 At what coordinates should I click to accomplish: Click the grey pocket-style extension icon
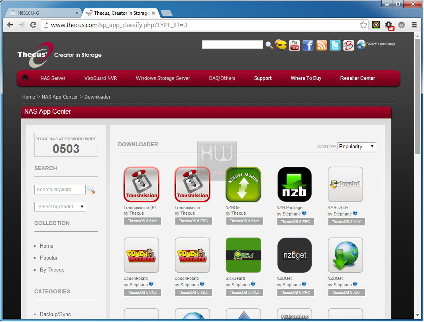point(402,25)
